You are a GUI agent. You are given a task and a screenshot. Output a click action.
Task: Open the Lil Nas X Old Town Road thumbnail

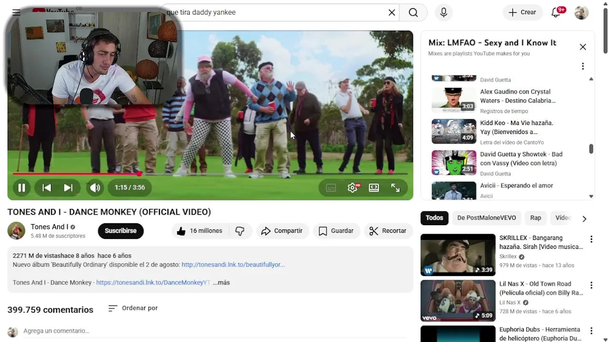coord(458,301)
